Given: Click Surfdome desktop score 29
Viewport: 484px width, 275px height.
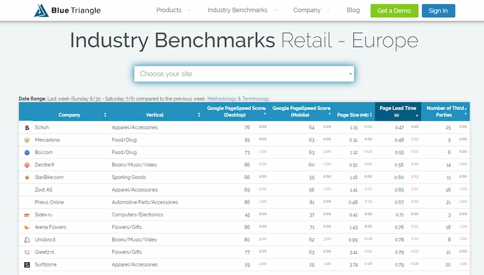Looking at the screenshot, I should tap(247, 265).
